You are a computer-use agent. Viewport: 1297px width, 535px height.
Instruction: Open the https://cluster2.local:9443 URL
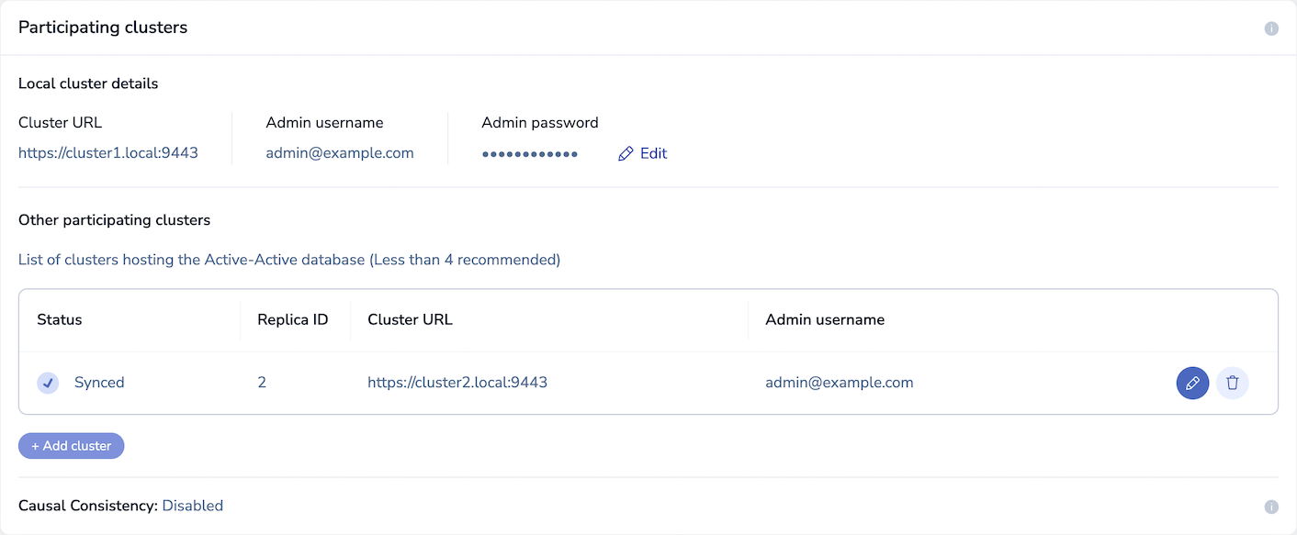(x=457, y=383)
